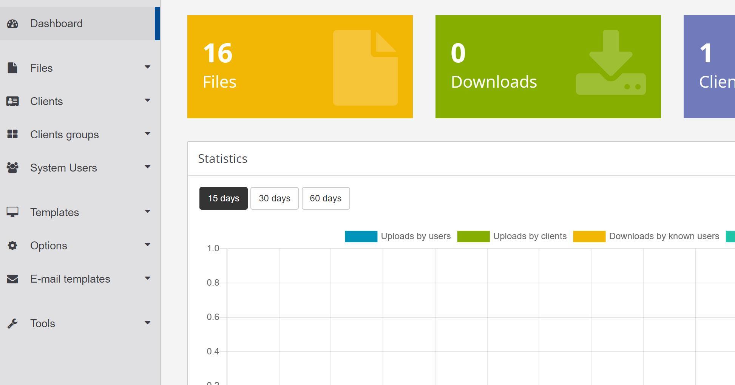
Task: Click the 0.8 y-axis label
Action: pyautogui.click(x=213, y=283)
